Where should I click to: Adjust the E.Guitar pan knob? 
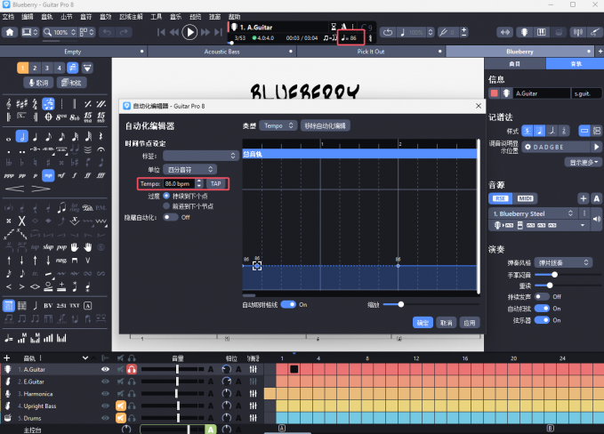[x=228, y=382]
